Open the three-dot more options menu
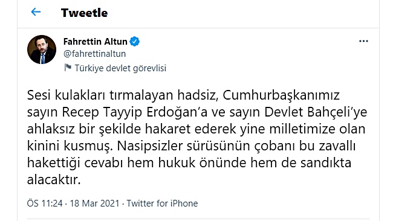This screenshot has width=393, height=221. pyautogui.click(x=363, y=41)
